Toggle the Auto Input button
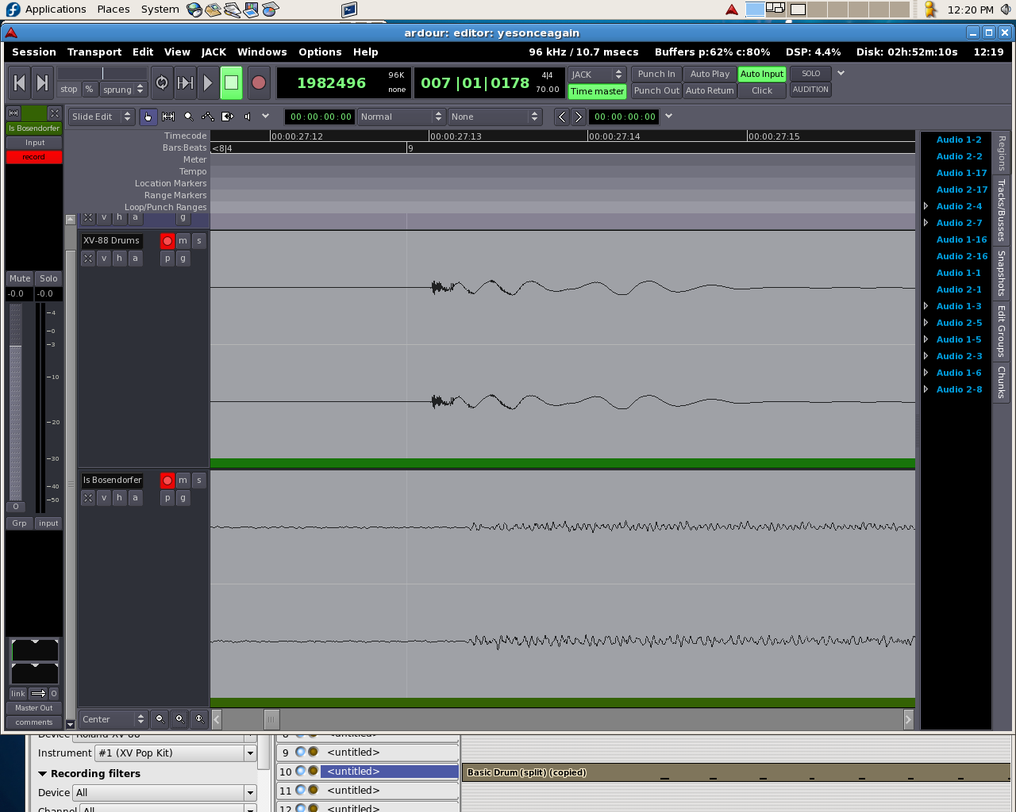This screenshot has height=812, width=1016. point(761,74)
